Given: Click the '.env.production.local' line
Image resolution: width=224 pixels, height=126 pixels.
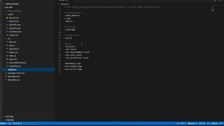Looking at the screenshot, I should click(x=77, y=58).
